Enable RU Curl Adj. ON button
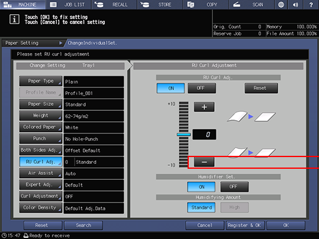319x239 pixels. [171, 88]
